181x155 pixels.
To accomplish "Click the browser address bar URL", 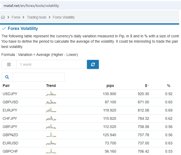I will (x=31, y=6).
